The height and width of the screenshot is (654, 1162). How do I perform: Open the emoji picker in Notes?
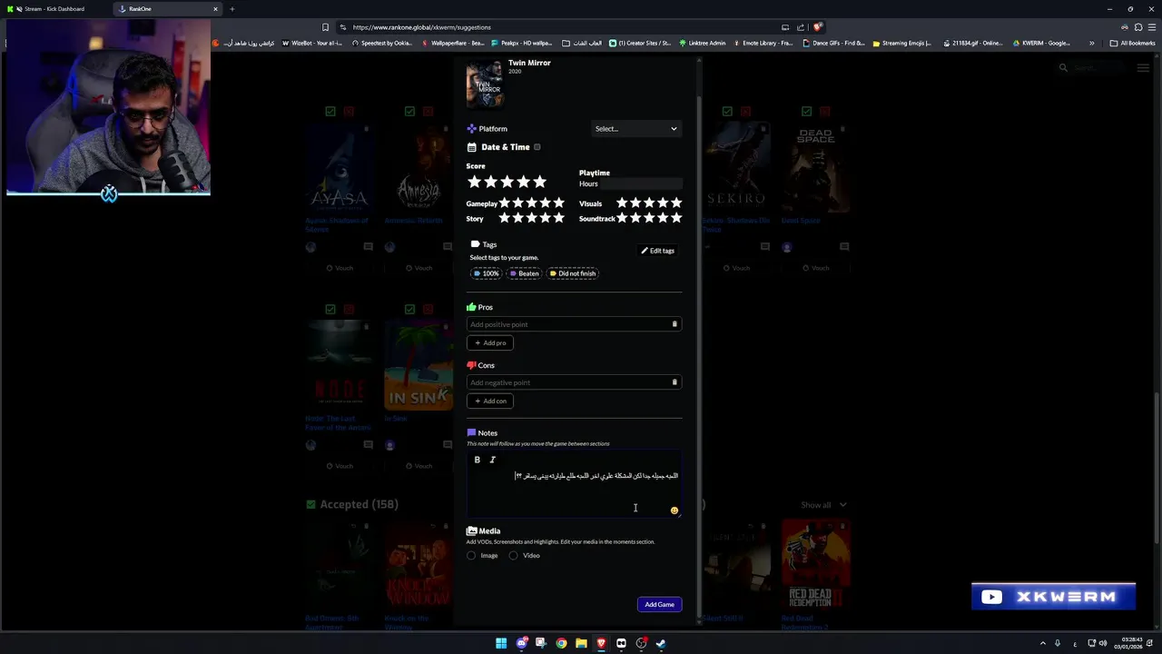click(675, 510)
